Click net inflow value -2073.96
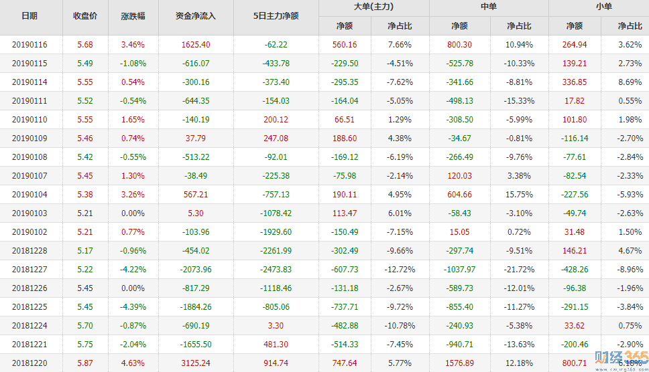The image size is (649, 372). (195, 270)
